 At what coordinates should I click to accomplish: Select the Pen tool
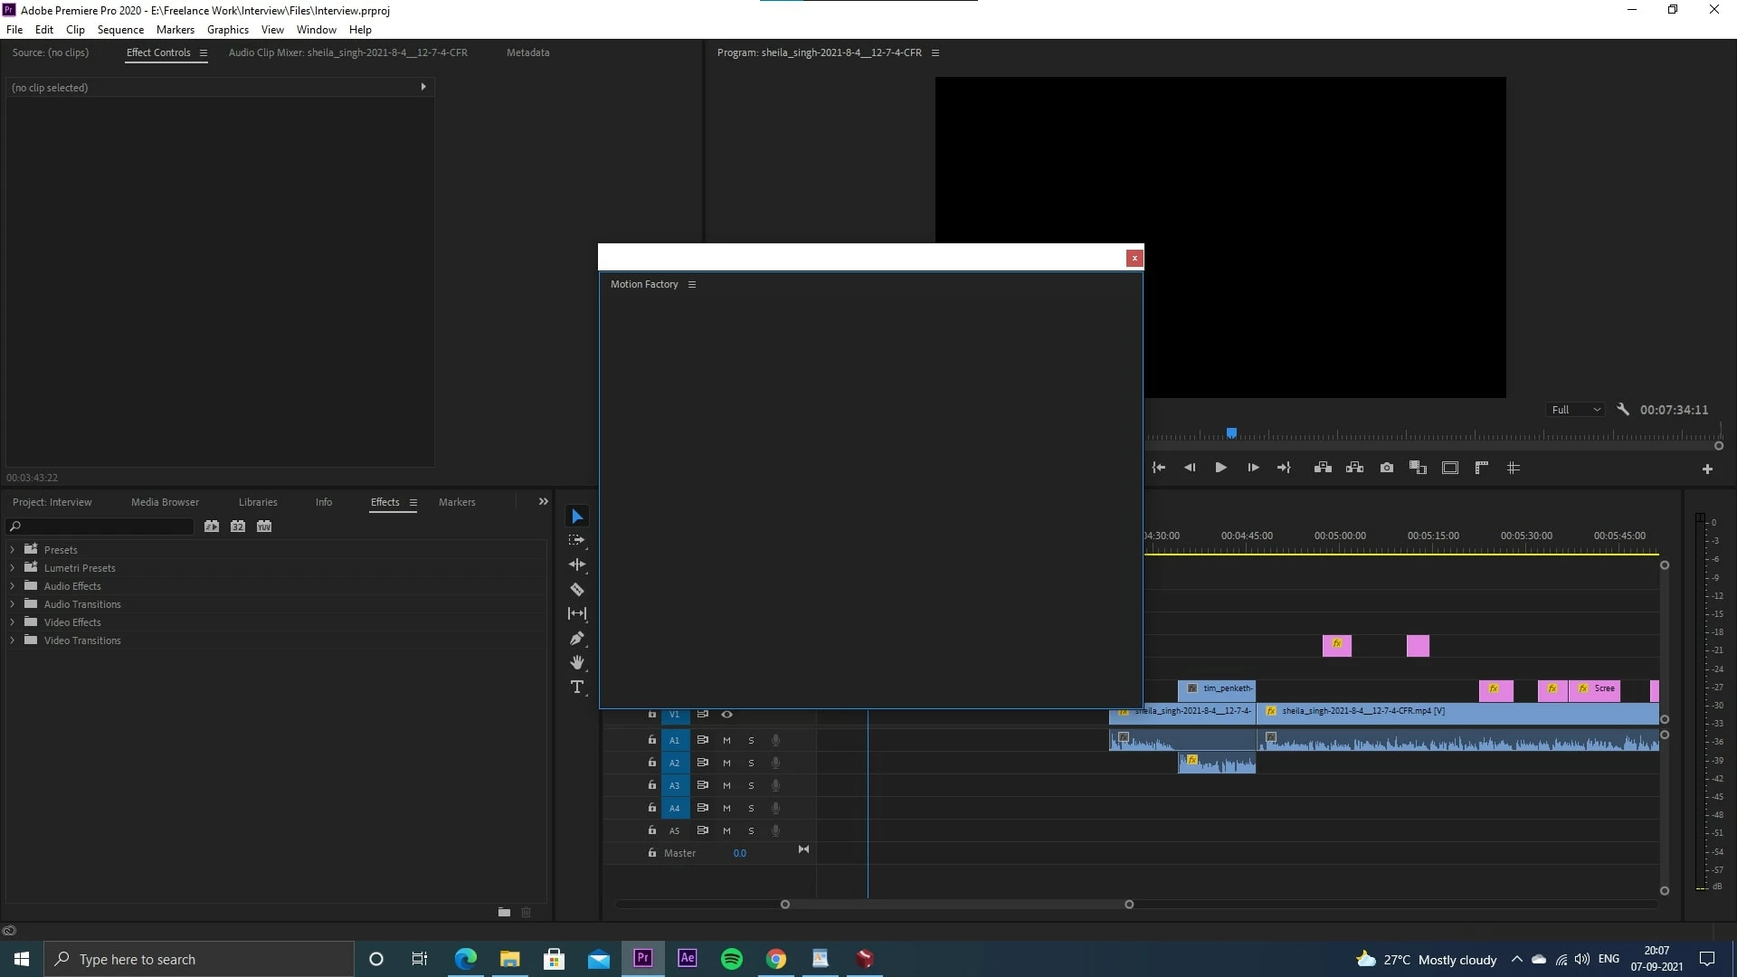pyautogui.click(x=577, y=639)
